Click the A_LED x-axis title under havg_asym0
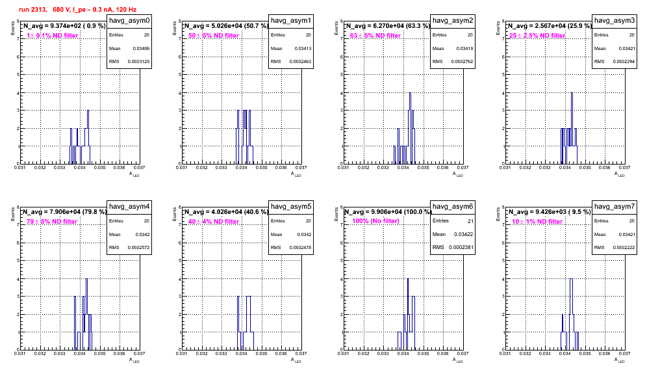 click(x=134, y=174)
